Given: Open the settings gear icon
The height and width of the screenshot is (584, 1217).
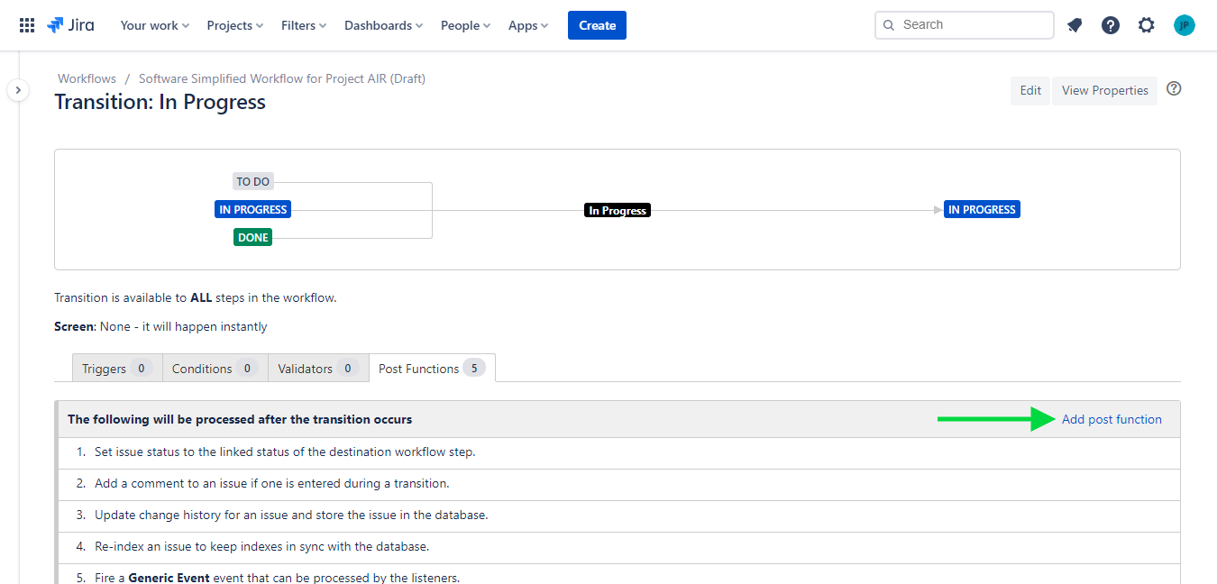Looking at the screenshot, I should point(1147,25).
